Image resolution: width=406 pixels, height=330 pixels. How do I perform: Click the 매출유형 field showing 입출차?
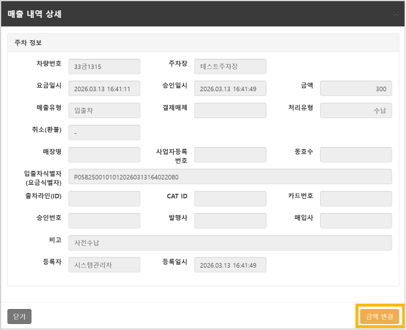pyautogui.click(x=104, y=110)
